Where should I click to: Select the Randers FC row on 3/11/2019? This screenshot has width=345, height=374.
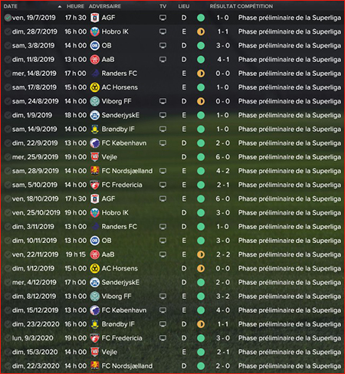[172, 227]
